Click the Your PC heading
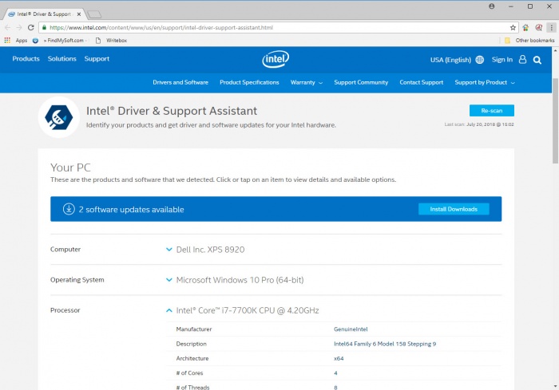 pos(70,167)
